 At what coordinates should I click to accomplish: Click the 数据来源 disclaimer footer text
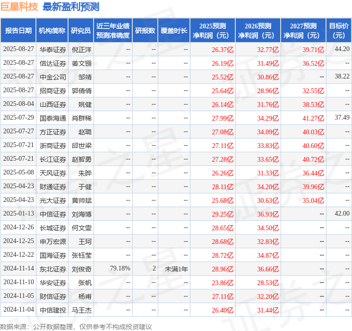click(x=76, y=326)
